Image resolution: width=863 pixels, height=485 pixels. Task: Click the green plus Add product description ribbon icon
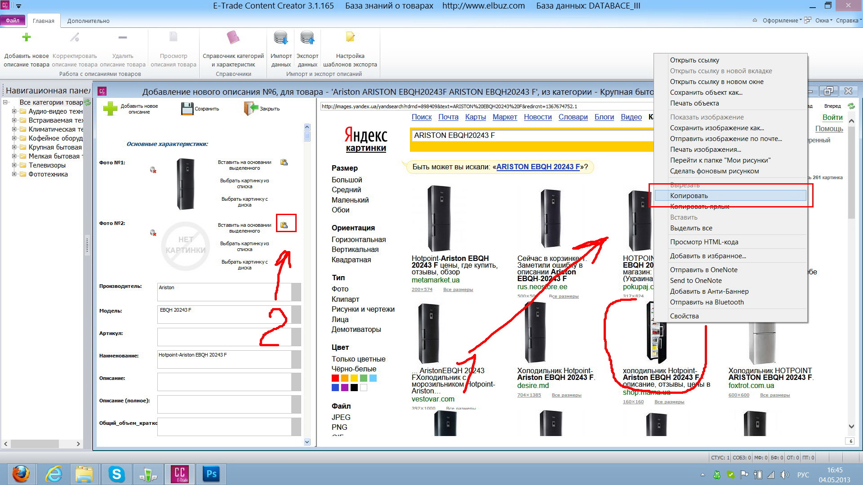tap(27, 37)
